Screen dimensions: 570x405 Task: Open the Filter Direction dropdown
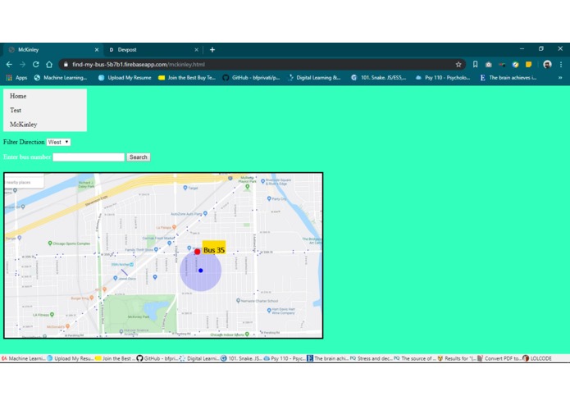(x=58, y=142)
